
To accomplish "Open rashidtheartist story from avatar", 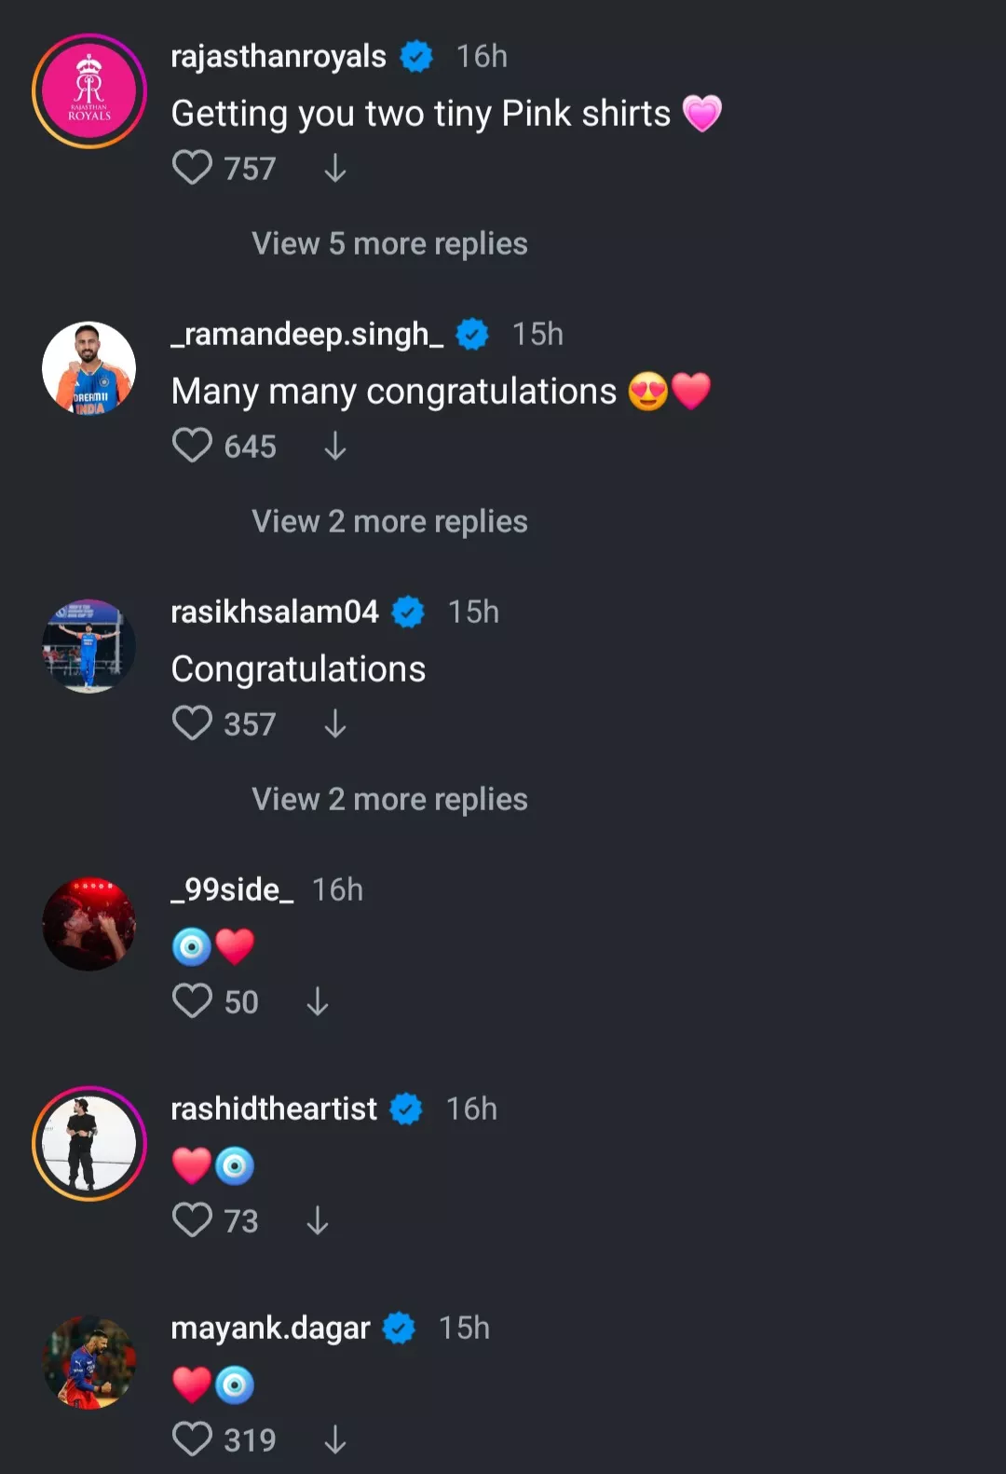I will (x=89, y=1144).
